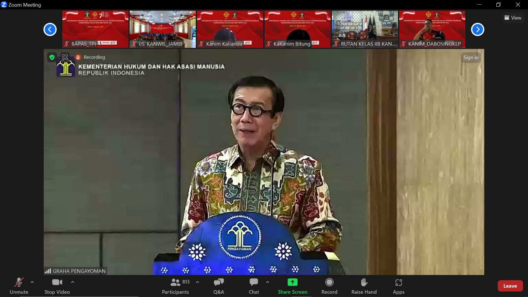Open the Apps panel
Screen dimensions: 528x297
coord(398,286)
